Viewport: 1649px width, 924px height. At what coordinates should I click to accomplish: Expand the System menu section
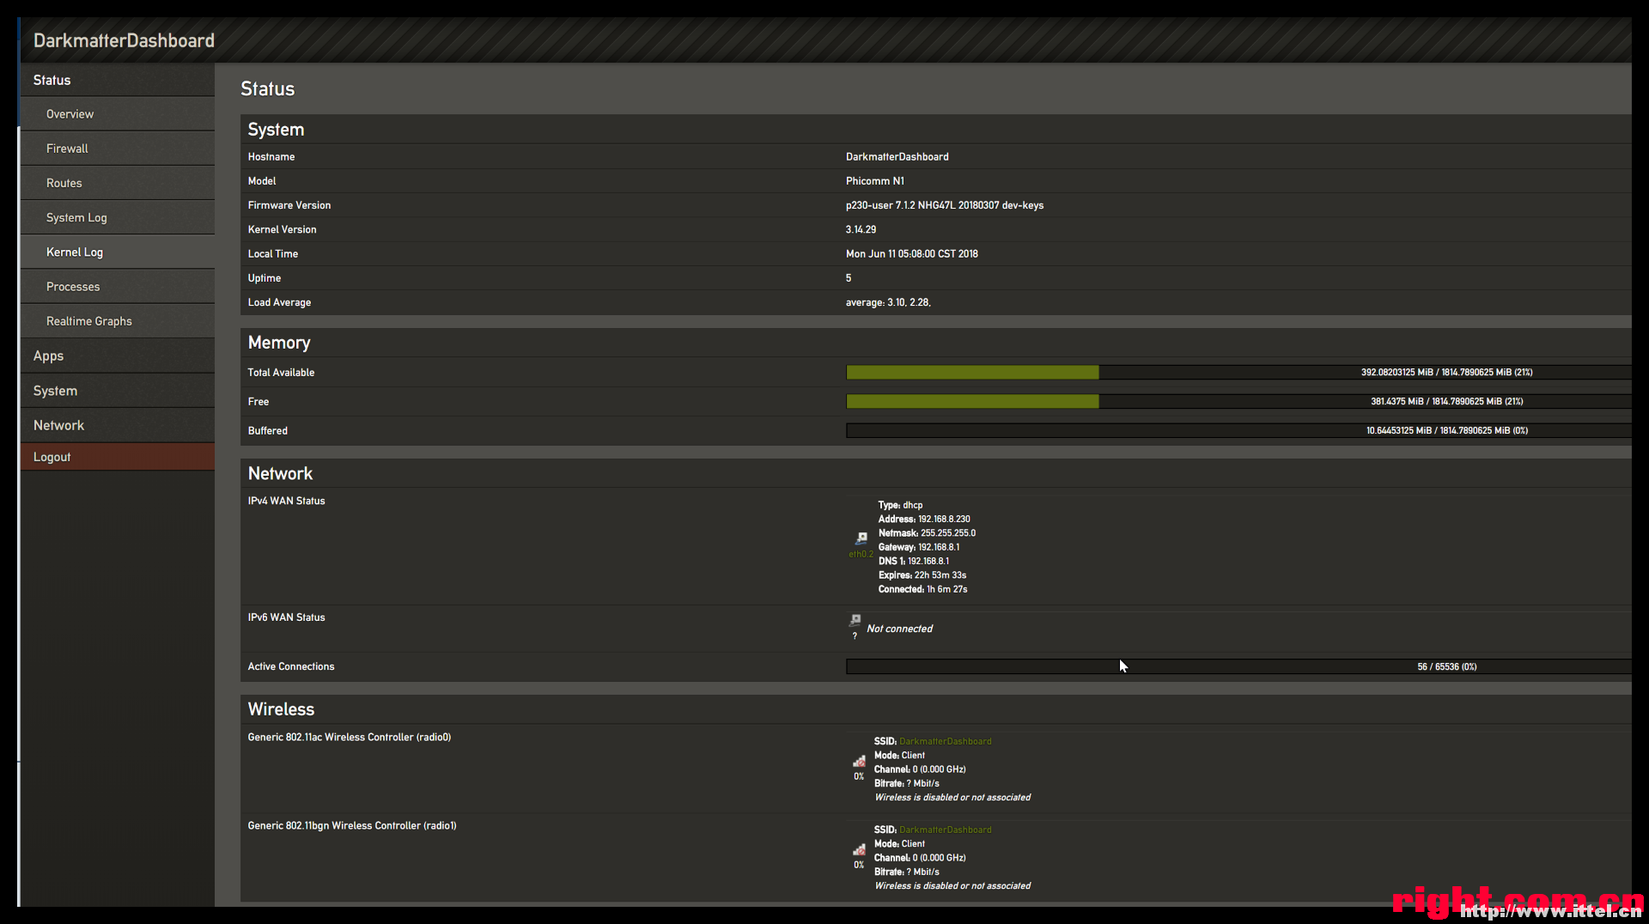(x=118, y=391)
